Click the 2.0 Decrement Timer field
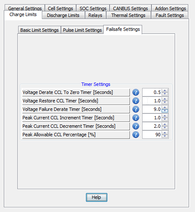The image size is (195, 212). (152, 126)
